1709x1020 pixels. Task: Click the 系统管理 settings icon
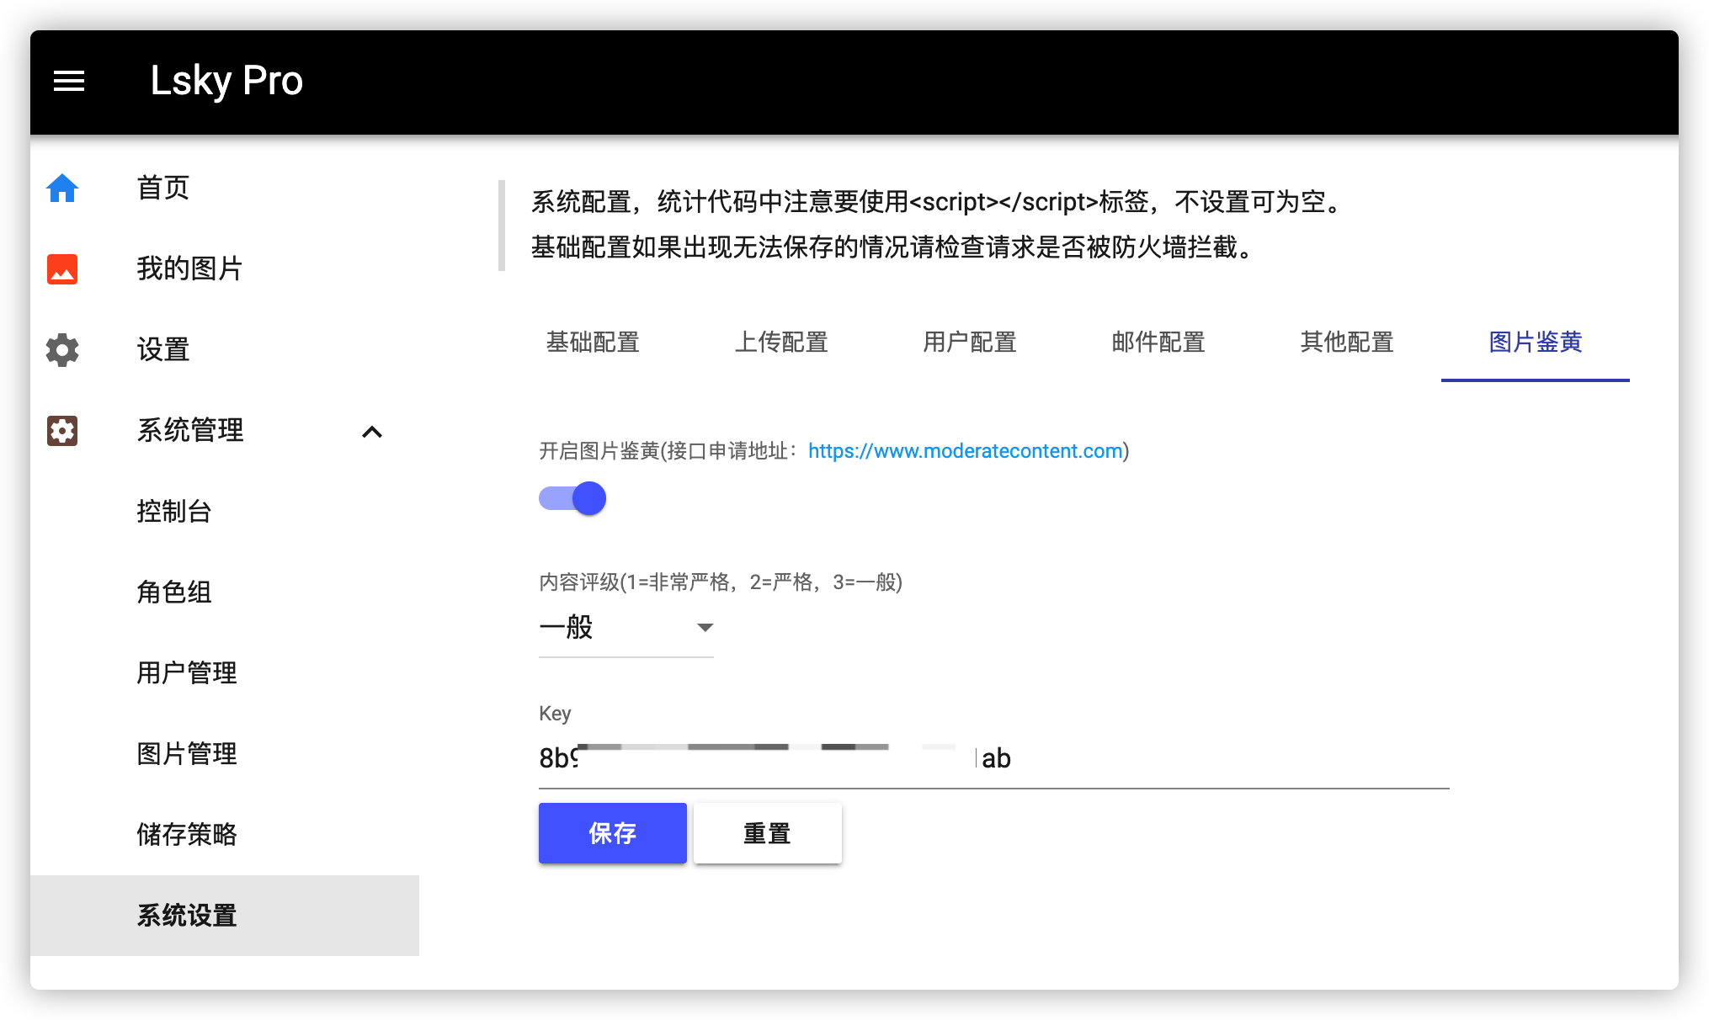62,431
